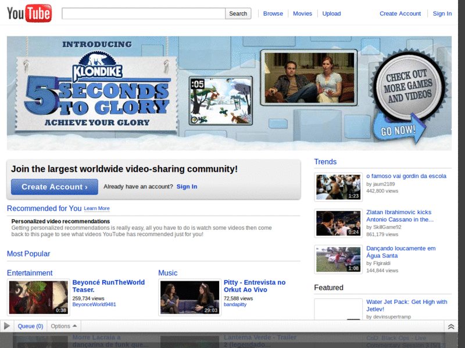Open 'o famoso vai gordin da escola' title
This screenshot has height=348, width=465.
[406, 176]
